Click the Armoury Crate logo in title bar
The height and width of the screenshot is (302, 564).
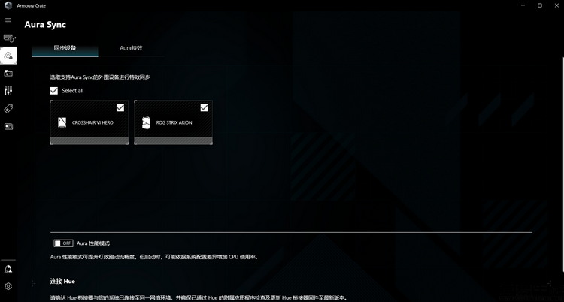[8, 5]
